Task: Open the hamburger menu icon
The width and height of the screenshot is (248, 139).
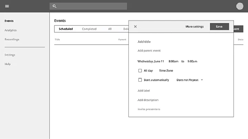Action: tap(7, 6)
